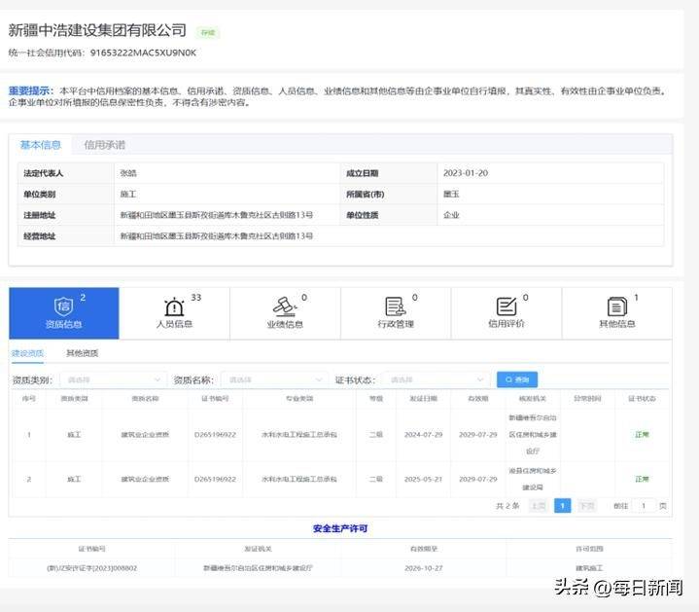The width and height of the screenshot is (699, 612).
Task: Open the 业绩信息 gavel icon section
Action: click(285, 312)
